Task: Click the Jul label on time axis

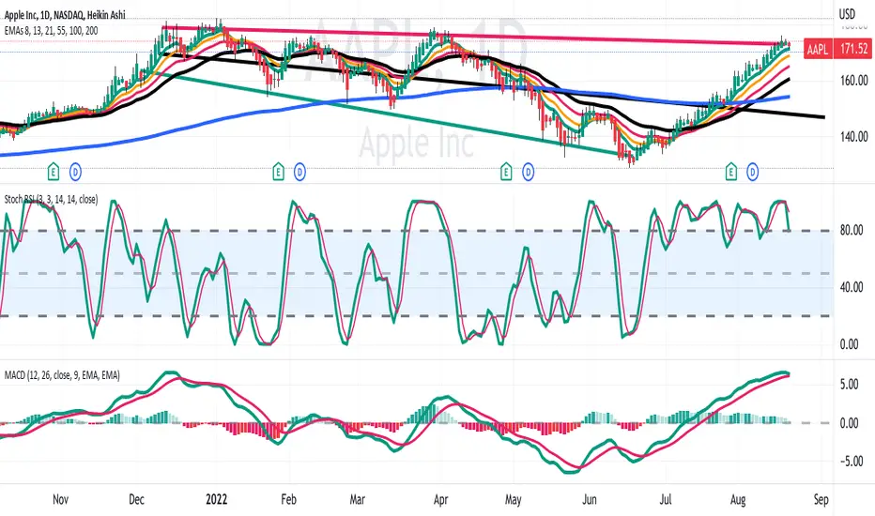Action: [666, 499]
